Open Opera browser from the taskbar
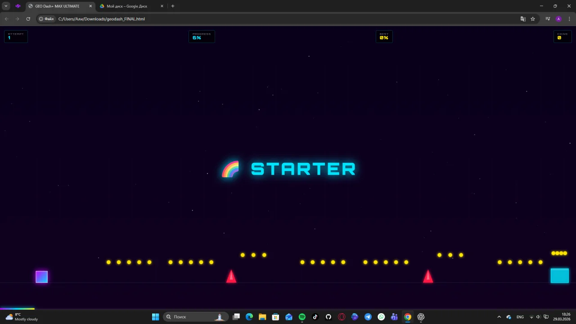The image size is (576, 324). (x=342, y=317)
